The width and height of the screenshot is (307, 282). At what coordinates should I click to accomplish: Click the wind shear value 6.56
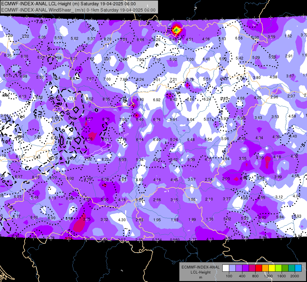(x=239, y=38)
